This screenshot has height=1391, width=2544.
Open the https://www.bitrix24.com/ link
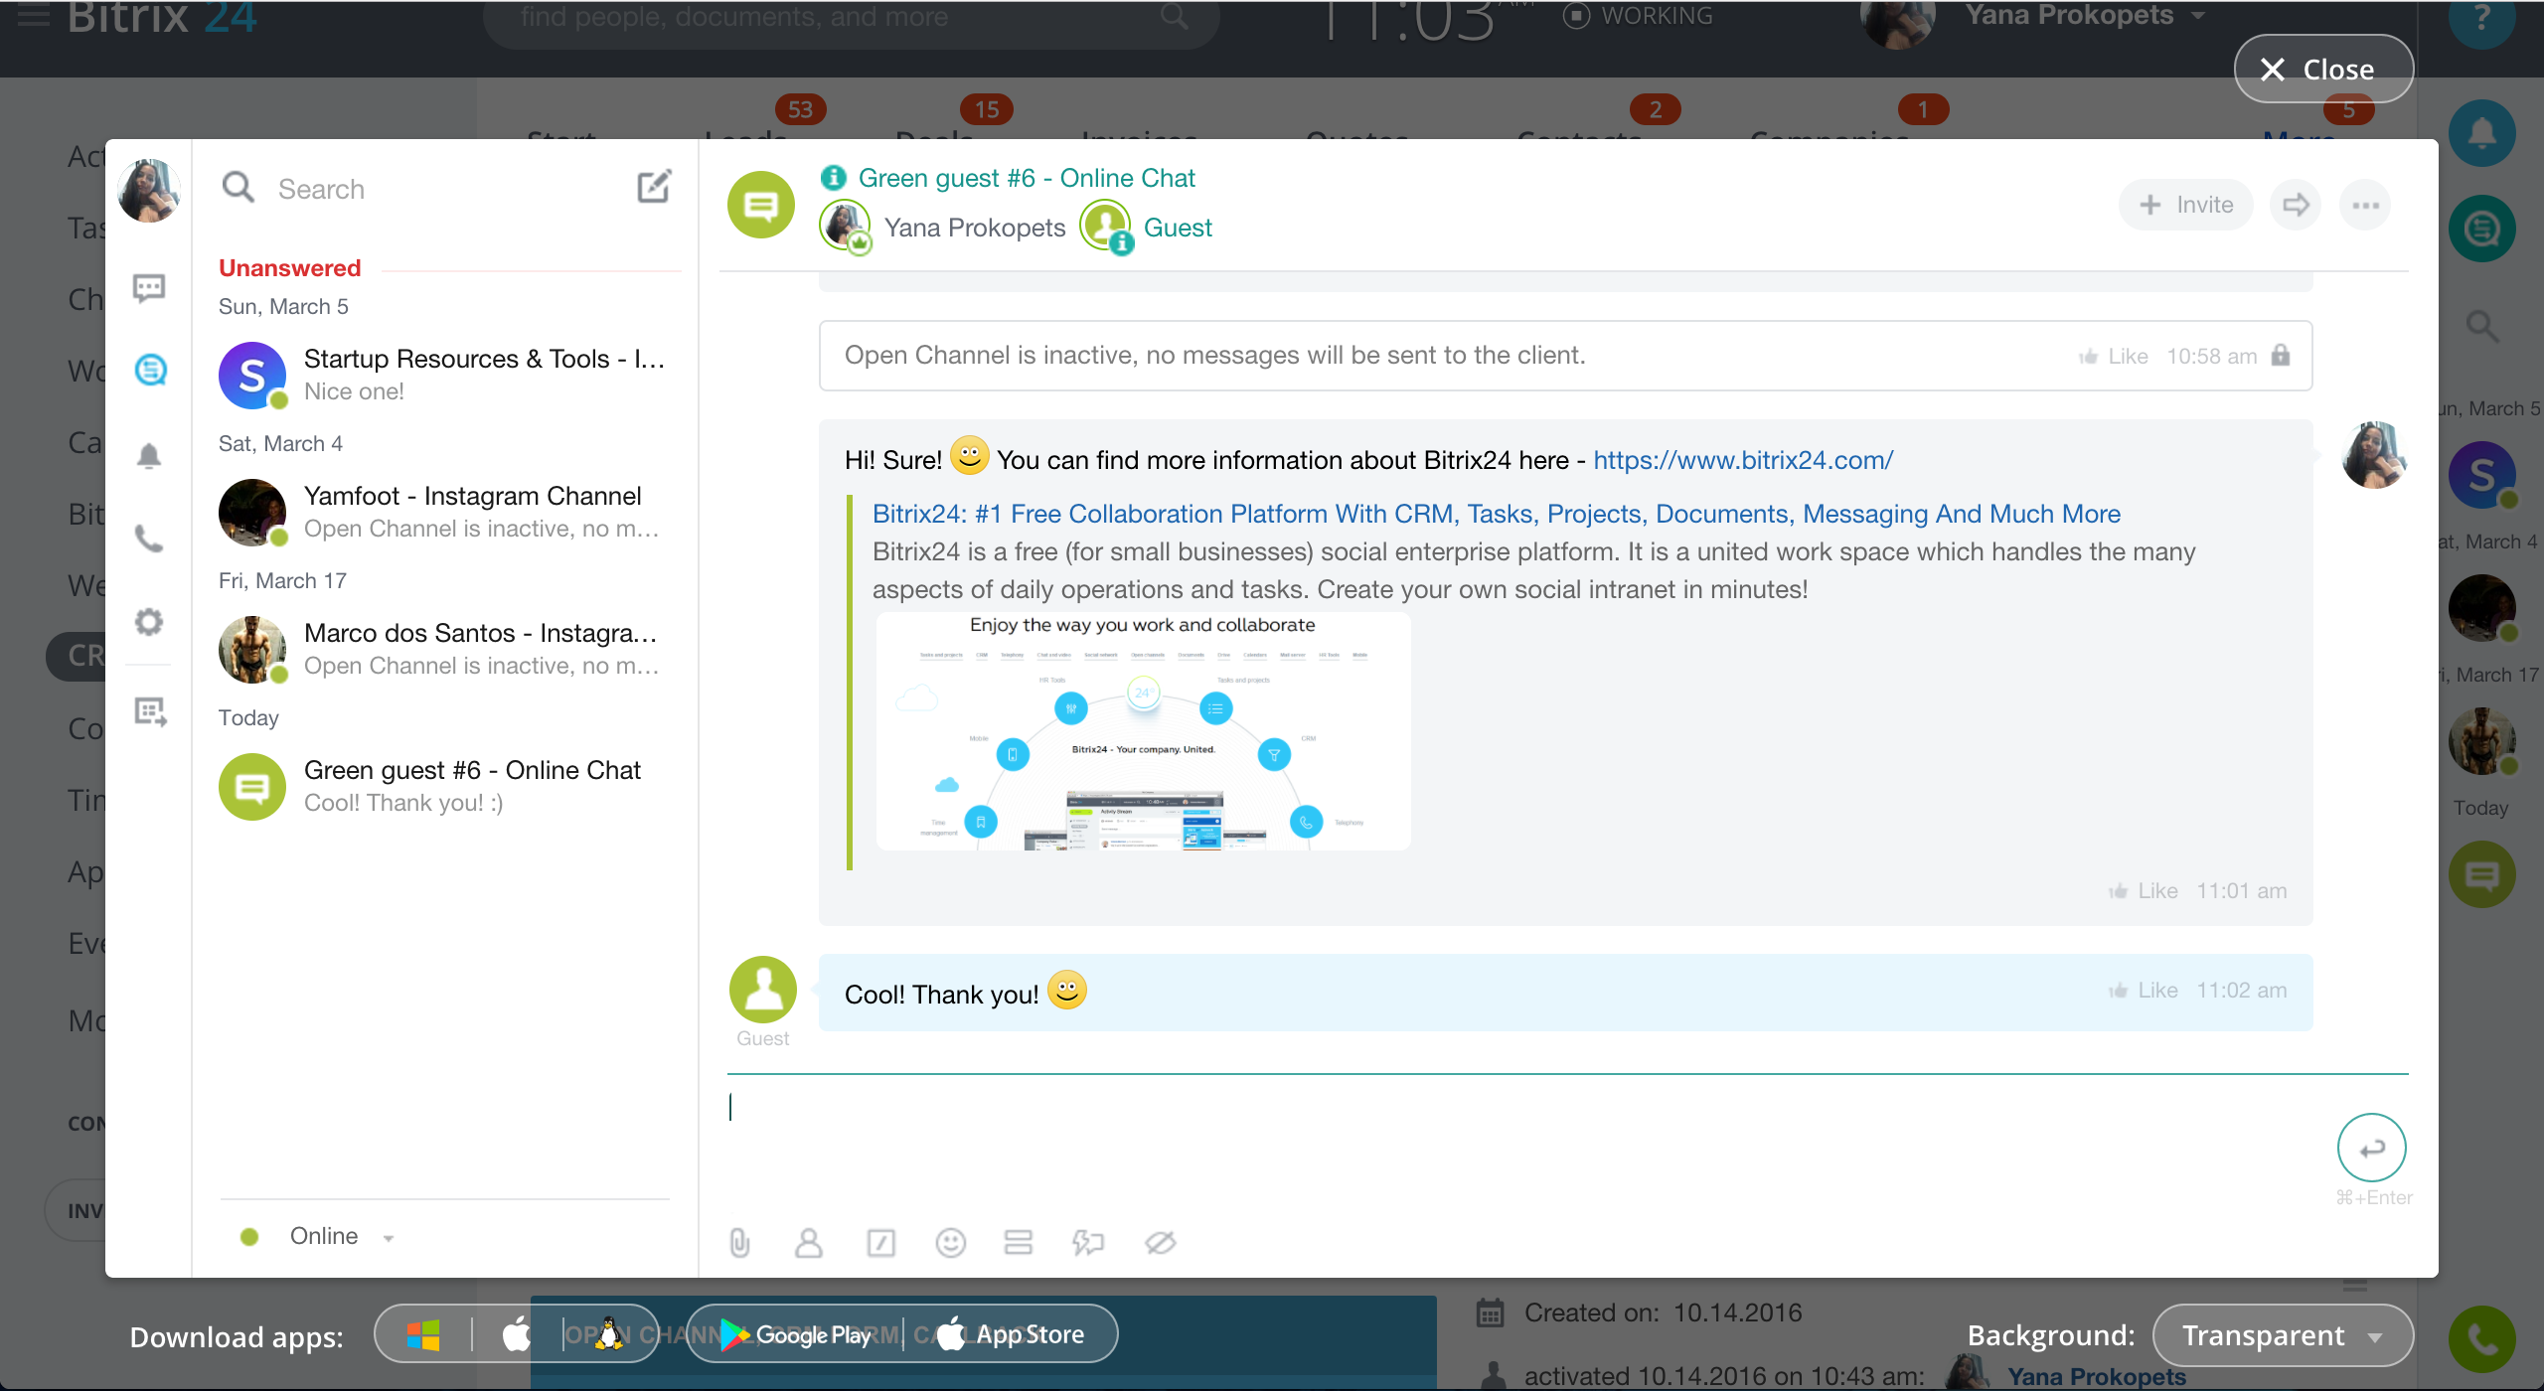[x=1743, y=460]
